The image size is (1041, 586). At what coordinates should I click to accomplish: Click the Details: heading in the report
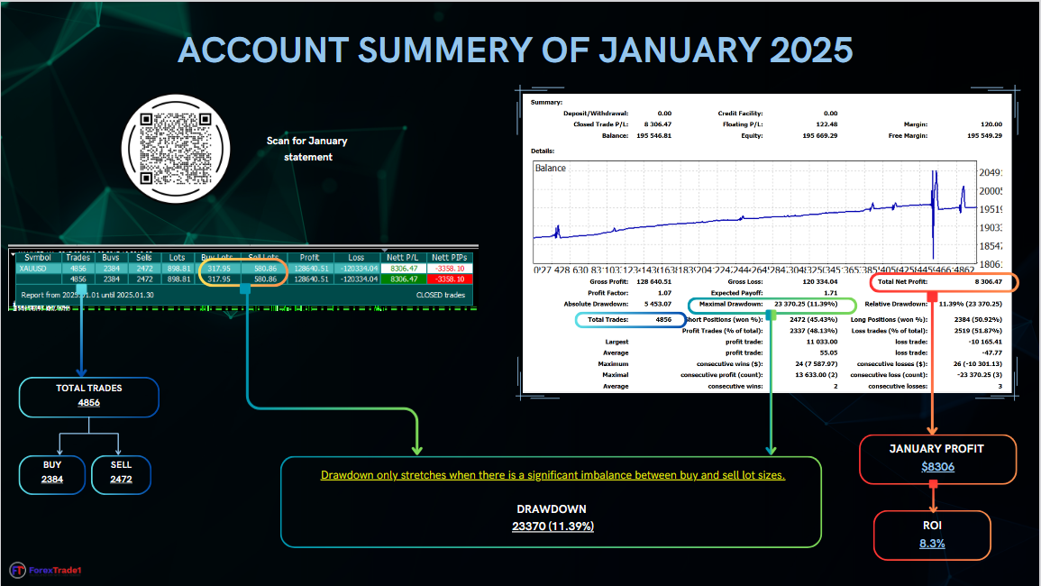tap(543, 151)
